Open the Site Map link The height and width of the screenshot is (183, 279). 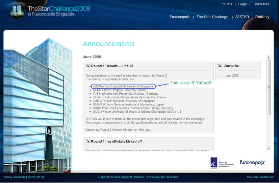(x=252, y=177)
